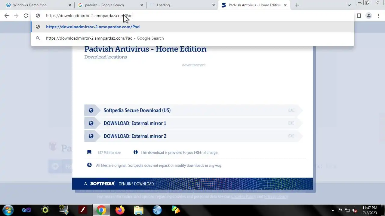Open the file explorer folder icon in taskbar
385x216 pixels.
(138, 210)
